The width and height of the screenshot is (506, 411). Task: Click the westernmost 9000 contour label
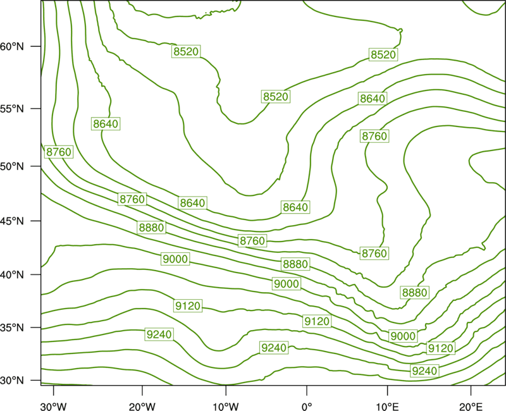coord(175,259)
